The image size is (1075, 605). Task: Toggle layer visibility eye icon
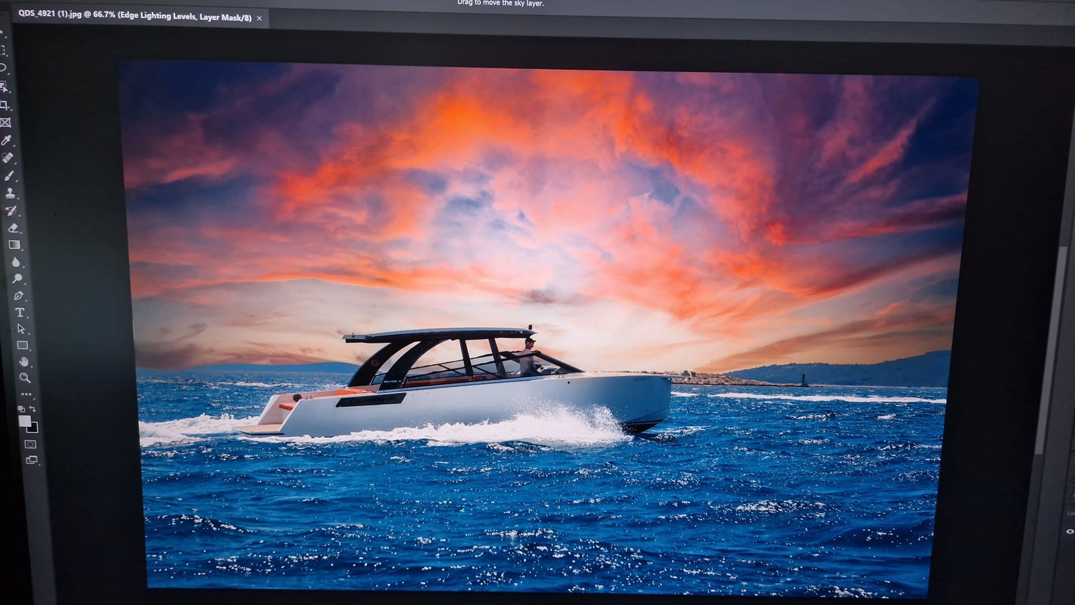[1070, 531]
